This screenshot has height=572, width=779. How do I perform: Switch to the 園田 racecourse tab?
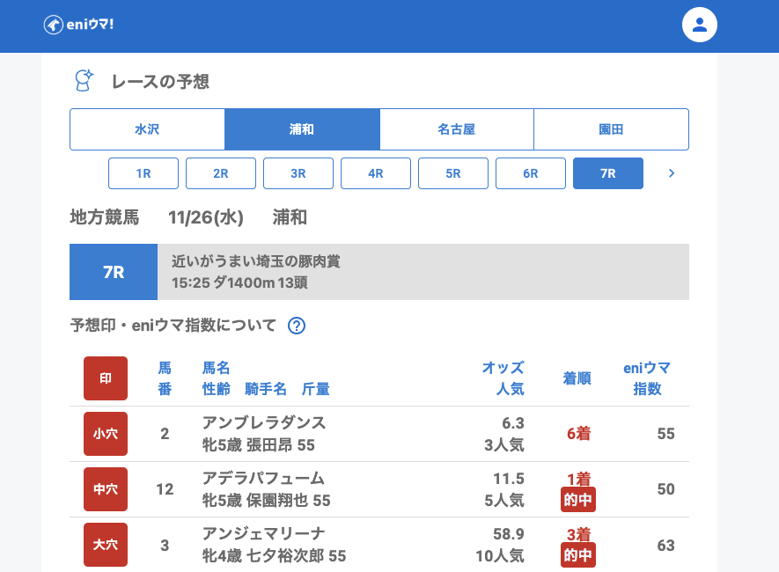pyautogui.click(x=611, y=129)
